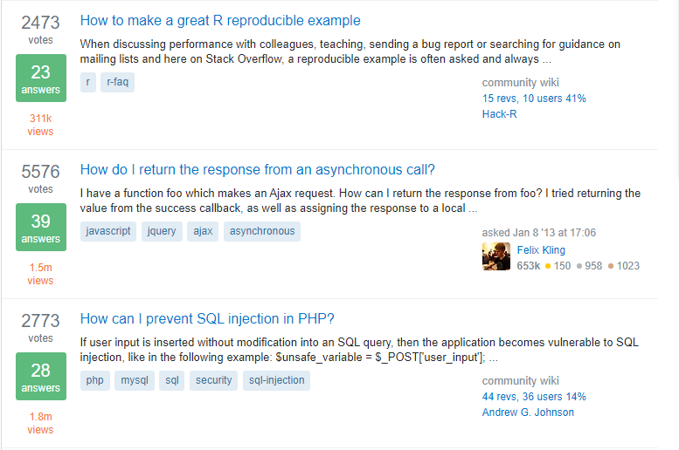
Task: Select the asynchronous tag
Action: pyautogui.click(x=262, y=231)
